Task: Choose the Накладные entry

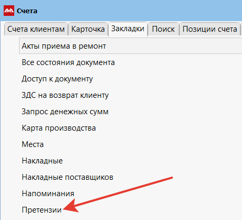Action: (x=130, y=161)
